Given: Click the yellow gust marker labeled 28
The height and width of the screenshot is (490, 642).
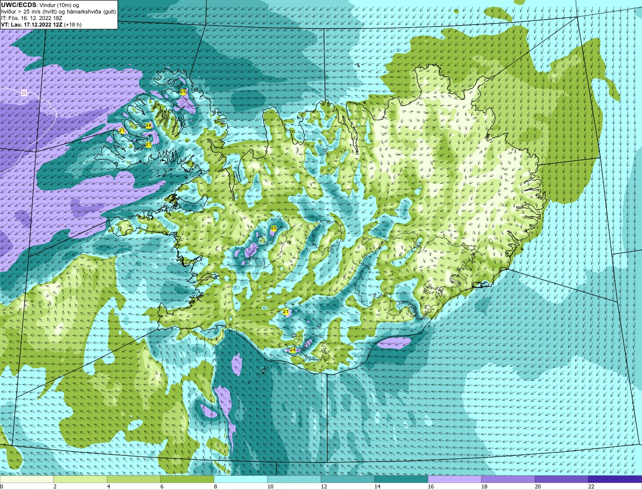Looking at the screenshot, I should click(x=148, y=126).
